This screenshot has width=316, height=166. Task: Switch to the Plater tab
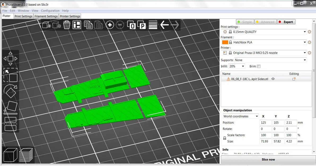coord(6,16)
